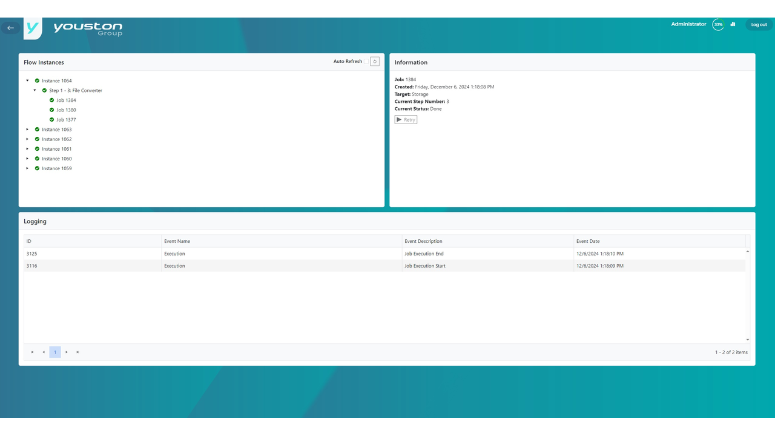
Task: Click green status check of Instance 1061
Action: coord(37,148)
